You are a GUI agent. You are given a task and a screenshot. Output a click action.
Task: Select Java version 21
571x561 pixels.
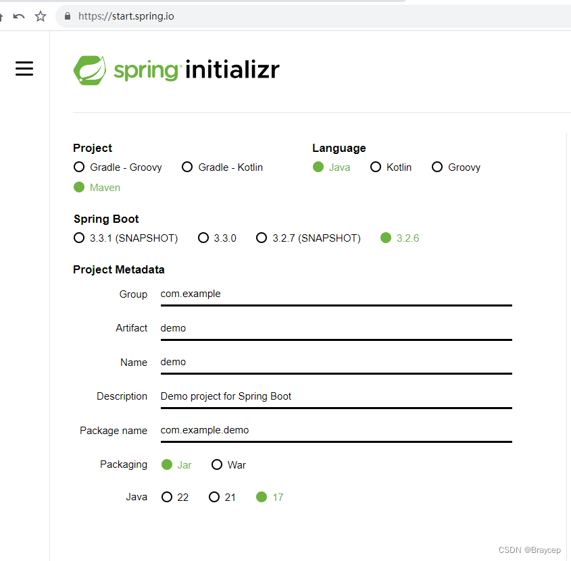pyautogui.click(x=222, y=497)
